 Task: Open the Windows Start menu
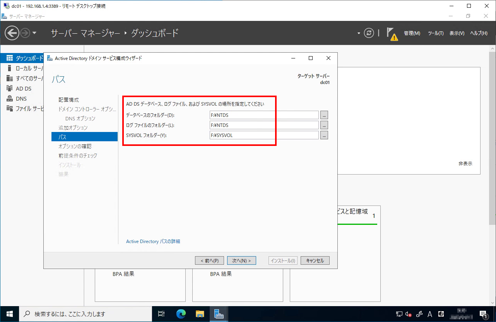(9, 314)
